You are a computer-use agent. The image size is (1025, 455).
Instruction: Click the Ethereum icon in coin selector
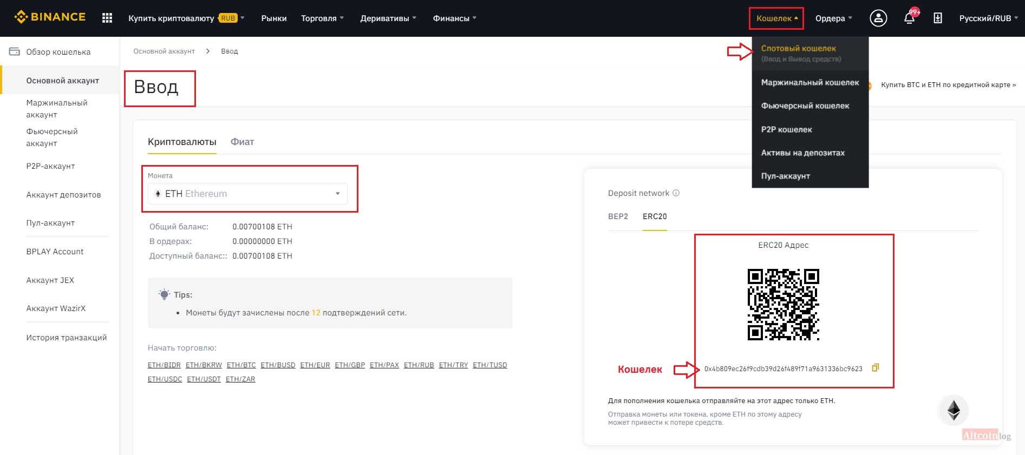(x=158, y=194)
